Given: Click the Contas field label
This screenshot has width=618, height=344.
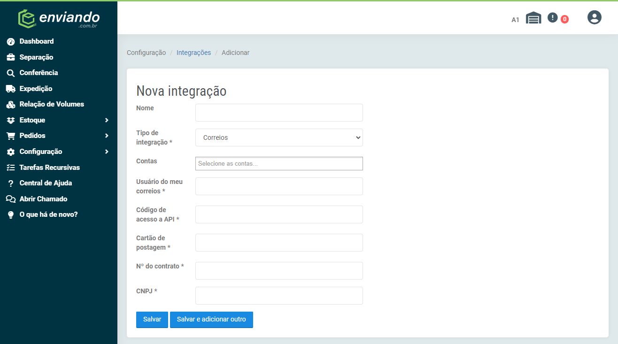Looking at the screenshot, I should click(x=147, y=161).
